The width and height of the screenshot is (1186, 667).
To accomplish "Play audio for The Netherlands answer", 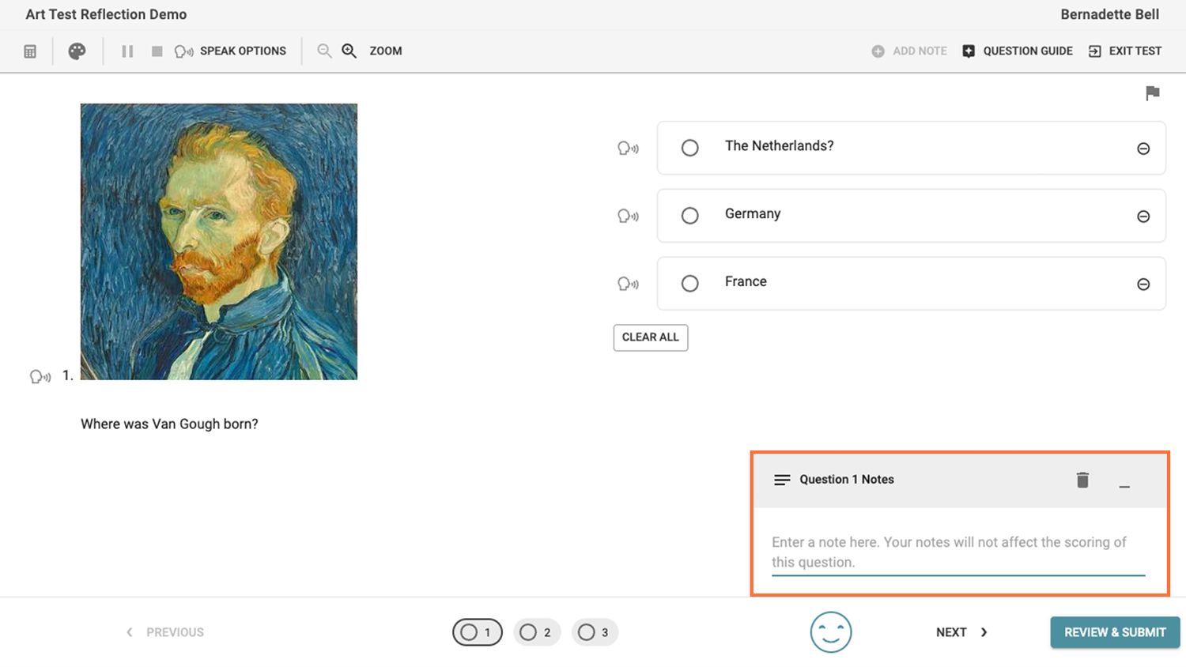I will coord(628,148).
